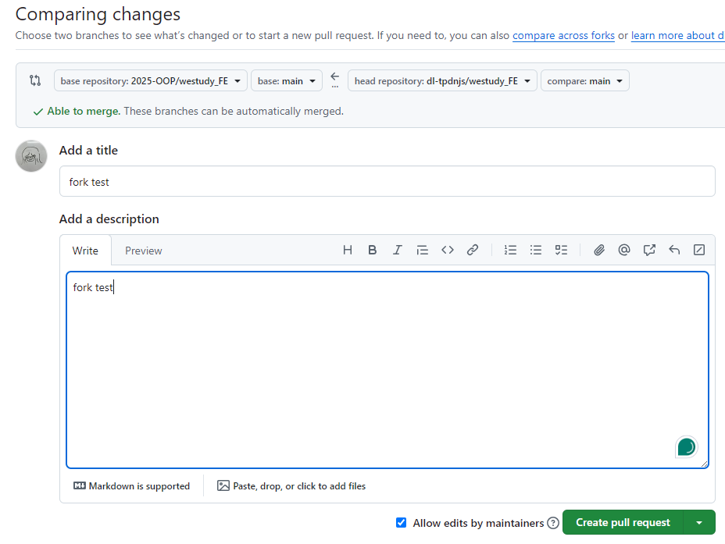Screen dimensions: 725x544
Task: Click the Create pull request button
Action: pos(623,523)
